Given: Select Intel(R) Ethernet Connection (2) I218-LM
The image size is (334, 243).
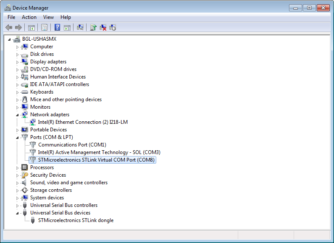Looking at the screenshot, I should pyautogui.click(x=83, y=122).
